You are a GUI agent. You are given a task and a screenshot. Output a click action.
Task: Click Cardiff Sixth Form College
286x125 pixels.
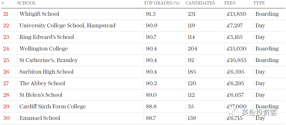(x=53, y=106)
